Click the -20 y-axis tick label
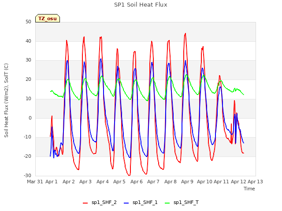This screenshot has width=282, height=211. [27, 156]
